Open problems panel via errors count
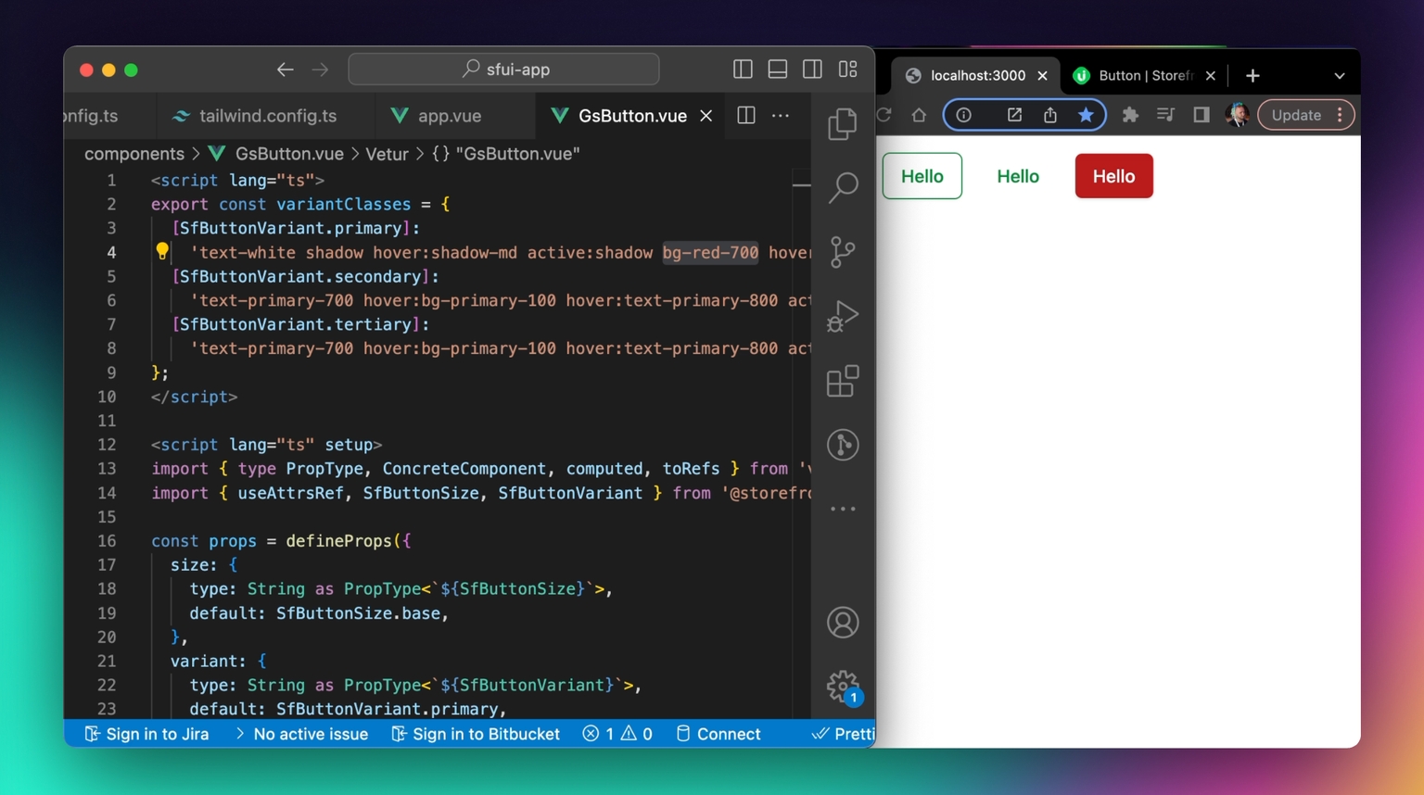The image size is (1424, 795). pos(598,734)
